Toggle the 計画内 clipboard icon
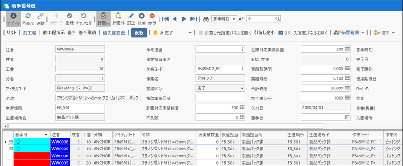 coord(103,16)
